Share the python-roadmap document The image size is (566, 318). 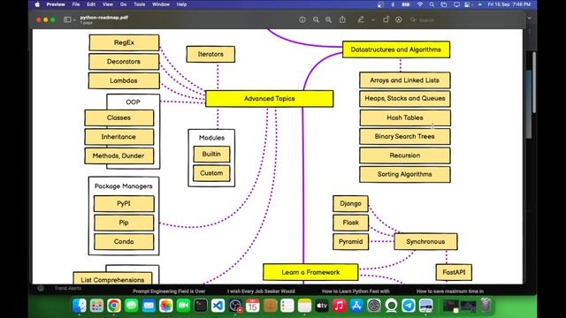point(342,19)
